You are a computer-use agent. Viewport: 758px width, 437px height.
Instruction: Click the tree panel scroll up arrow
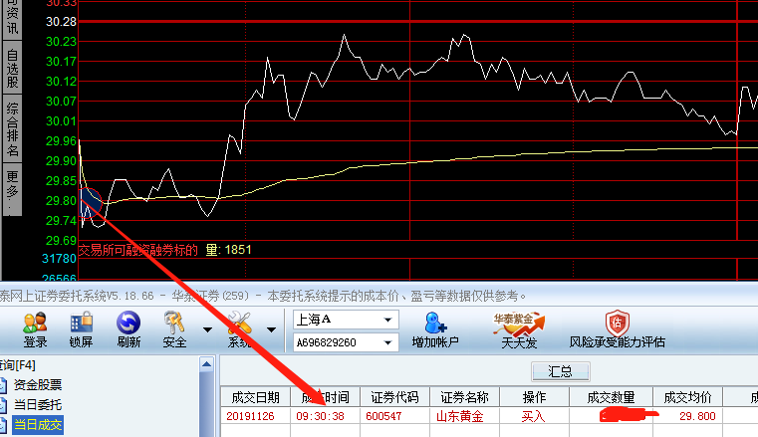[x=206, y=364]
